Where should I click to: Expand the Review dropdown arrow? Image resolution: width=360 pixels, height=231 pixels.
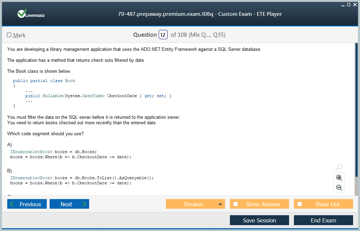[220, 204]
